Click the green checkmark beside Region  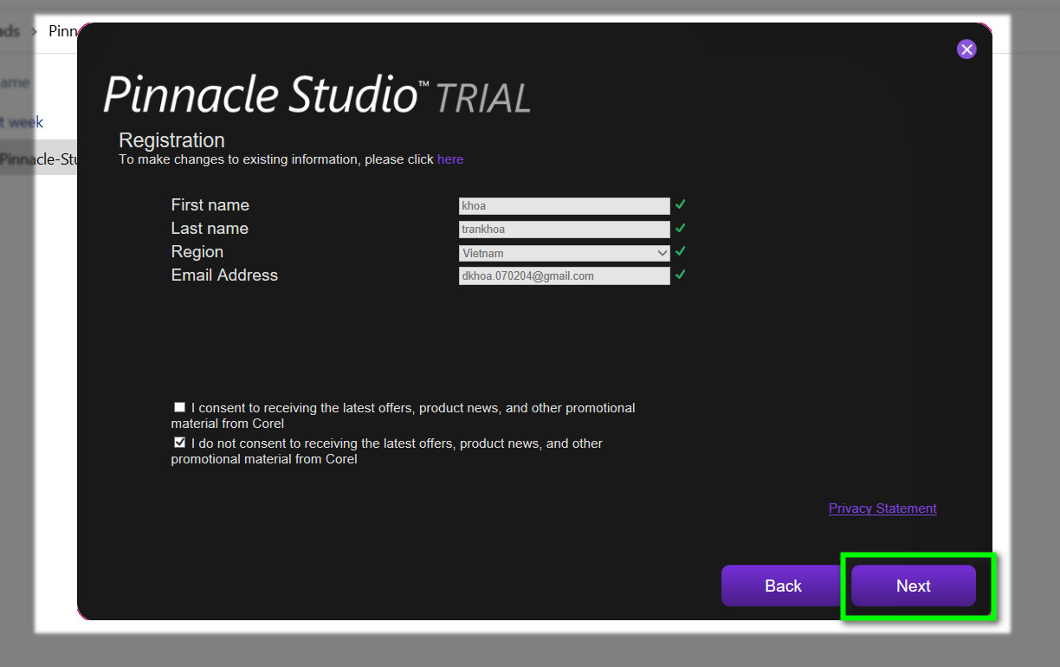681,251
